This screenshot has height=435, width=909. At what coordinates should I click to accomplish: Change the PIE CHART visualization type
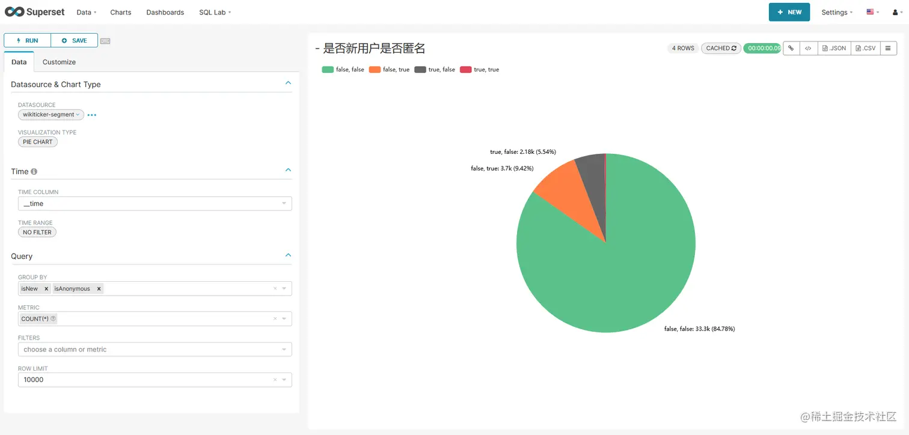click(x=38, y=142)
